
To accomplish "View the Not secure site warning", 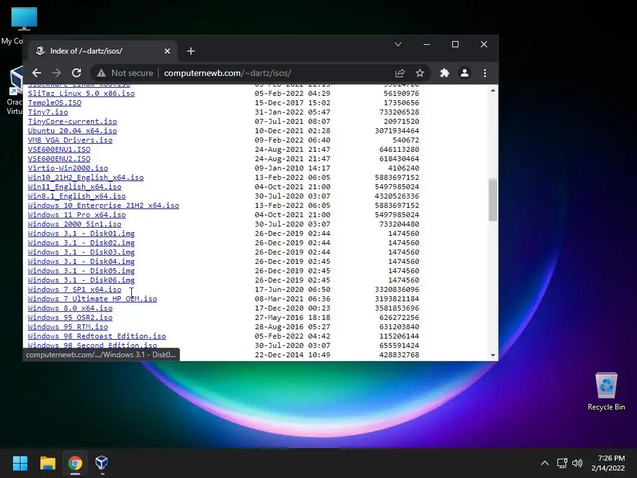I will point(125,73).
